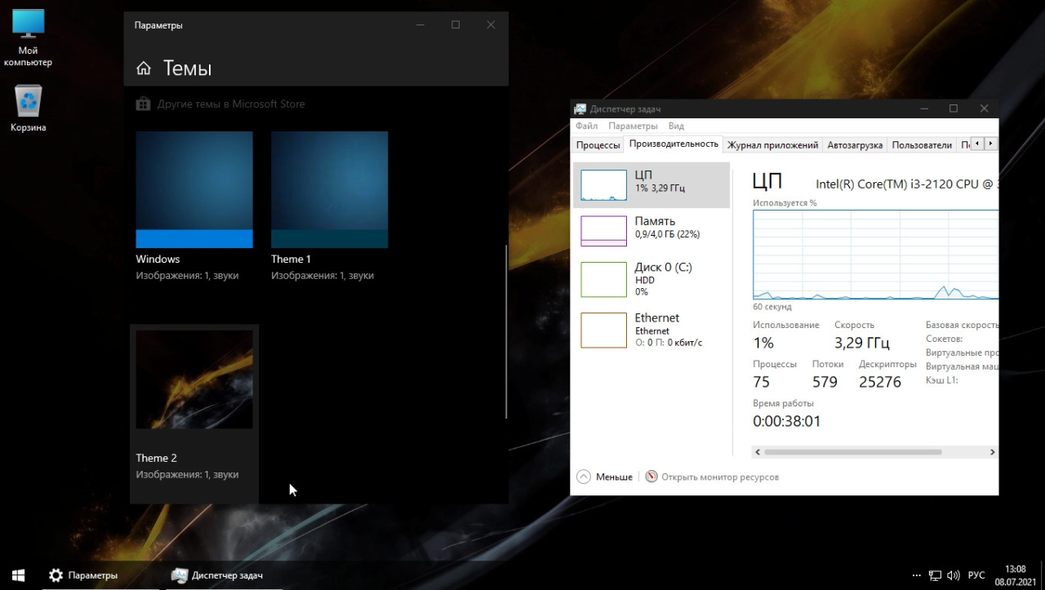The height and width of the screenshot is (590, 1045).
Task: Switch to Процессы tab
Action: click(x=598, y=145)
